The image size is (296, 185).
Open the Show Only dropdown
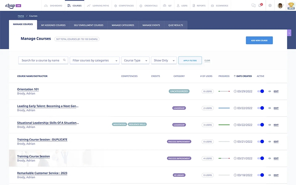[x=164, y=60]
